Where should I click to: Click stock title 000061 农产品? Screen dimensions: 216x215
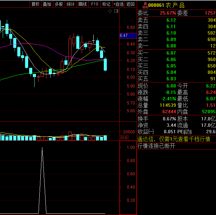click(166, 5)
